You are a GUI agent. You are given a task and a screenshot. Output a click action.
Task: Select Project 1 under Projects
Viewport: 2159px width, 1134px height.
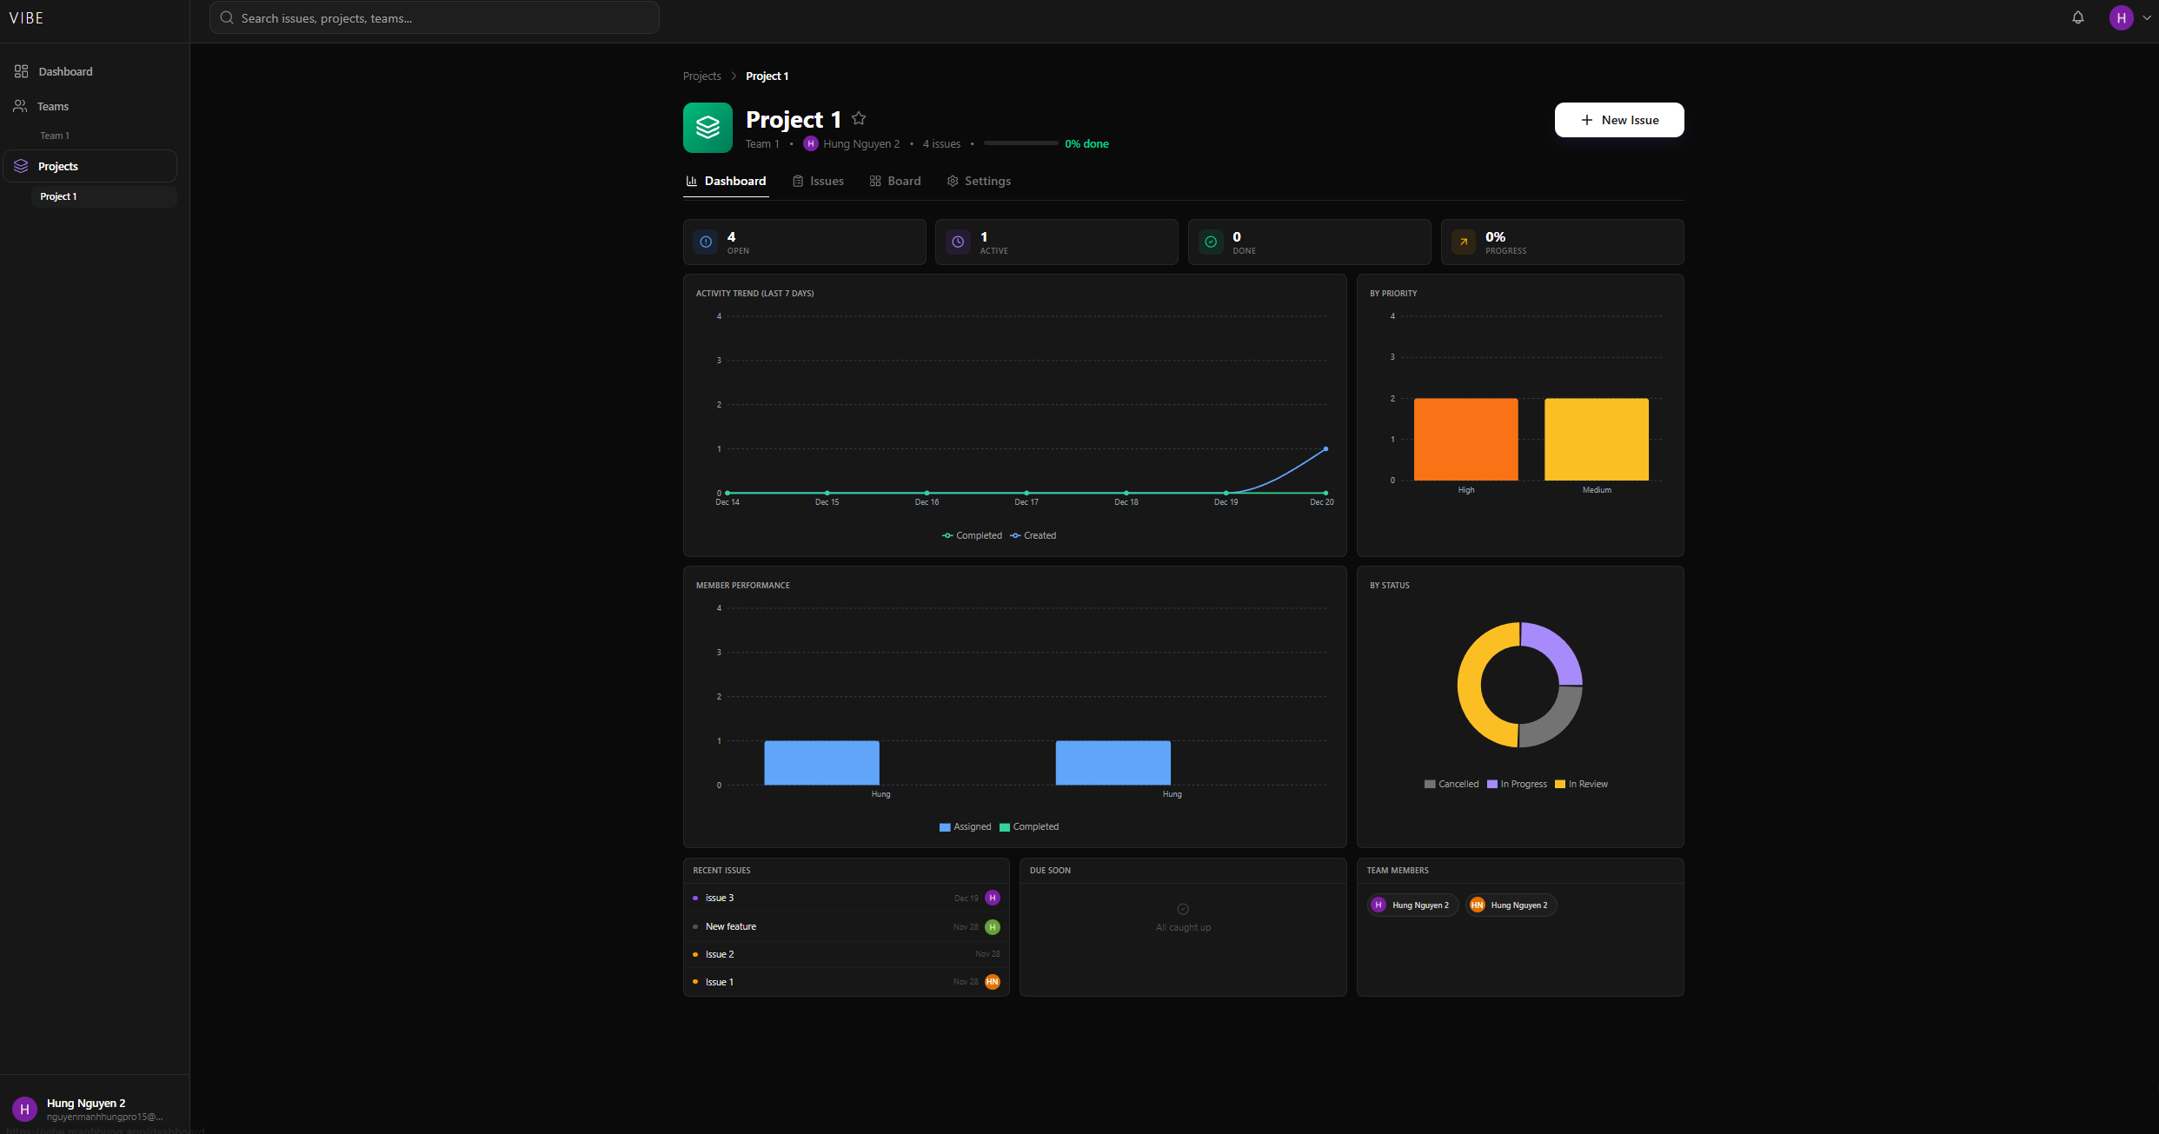(58, 196)
